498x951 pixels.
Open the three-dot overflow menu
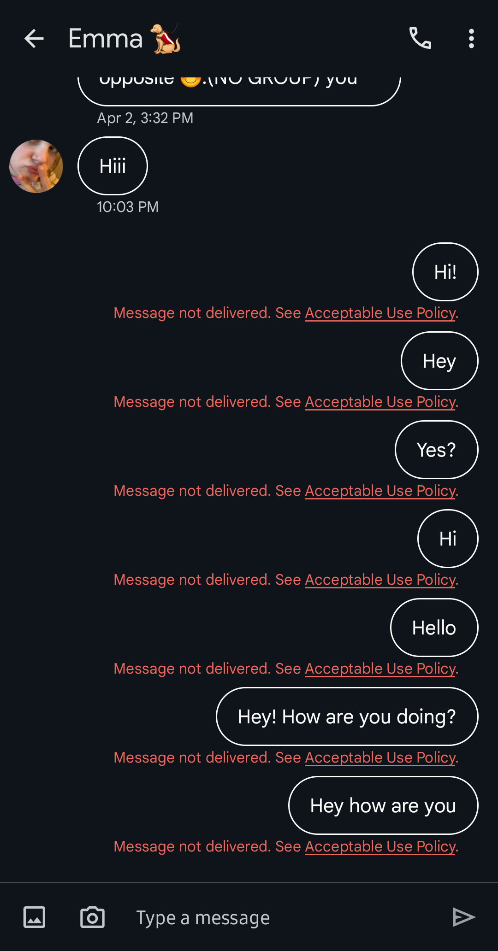471,38
